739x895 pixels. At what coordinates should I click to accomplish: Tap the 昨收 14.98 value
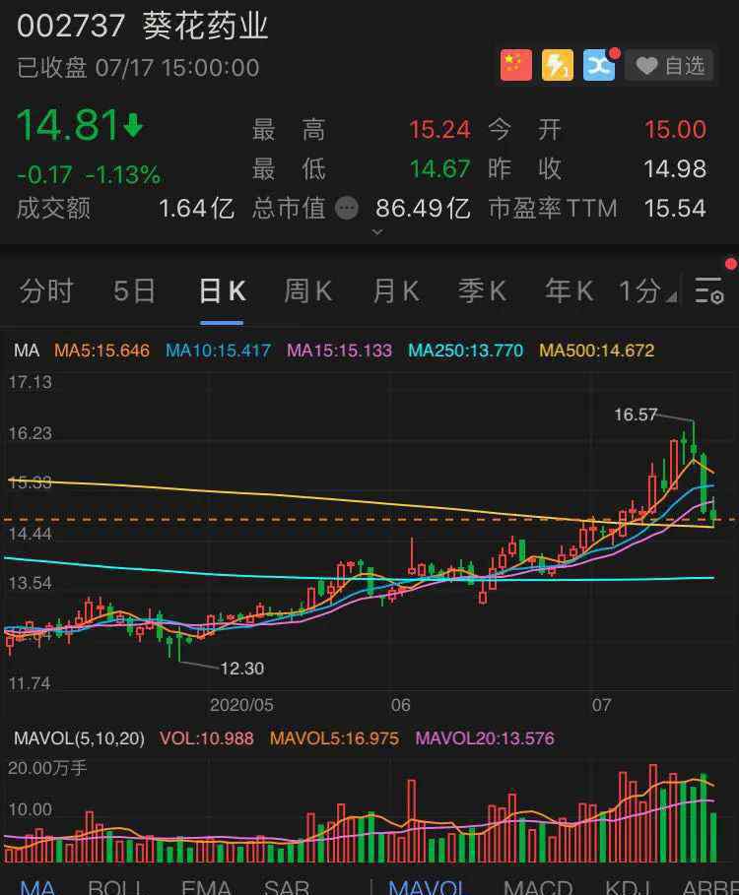pyautogui.click(x=675, y=169)
